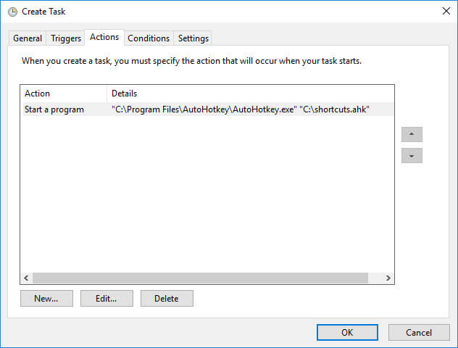Click the Edit... button
This screenshot has width=458, height=348.
tap(107, 298)
